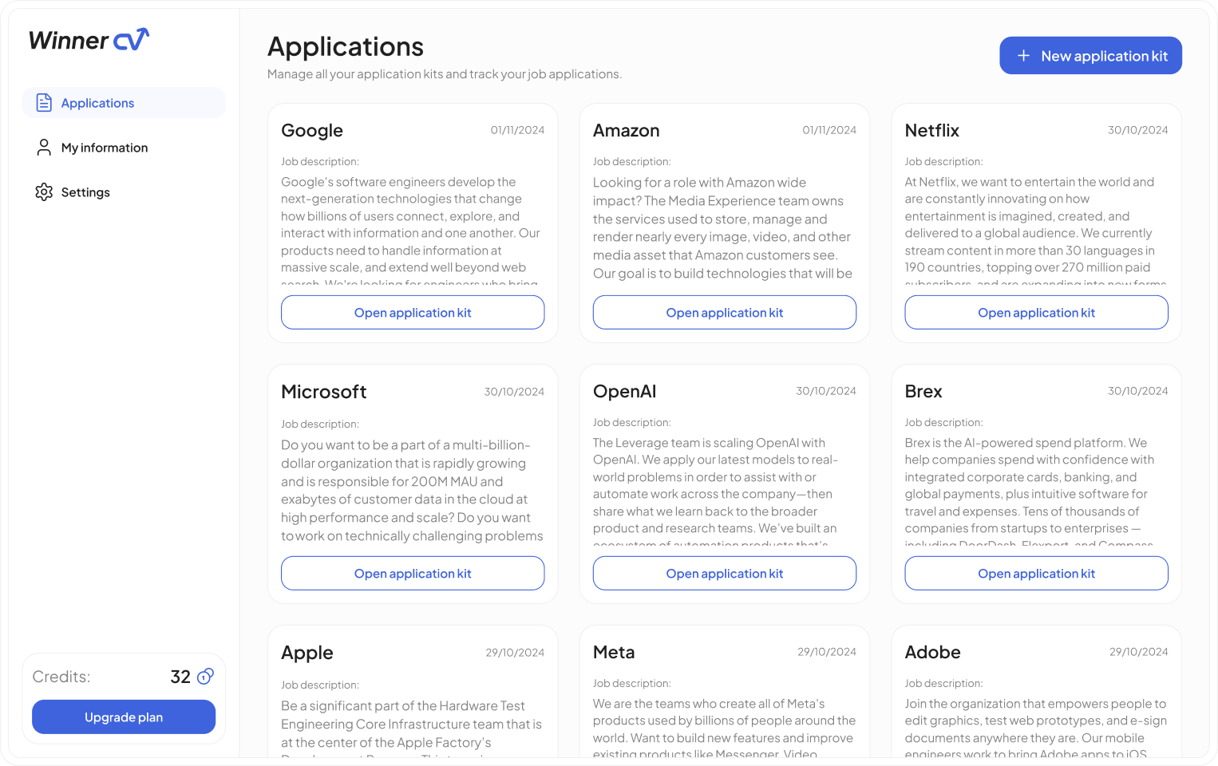The height and width of the screenshot is (766, 1218).
Task: Open application kit for Google
Action: click(413, 313)
